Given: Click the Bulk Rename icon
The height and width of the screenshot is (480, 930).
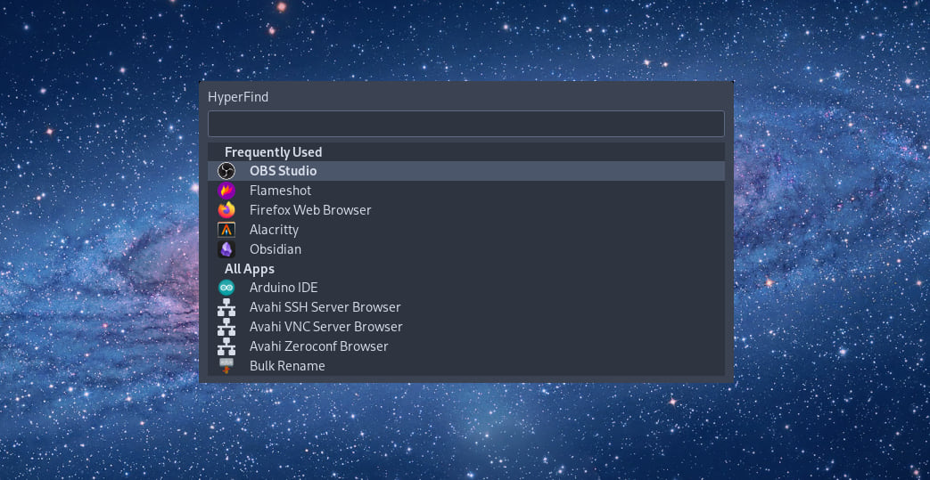Looking at the screenshot, I should [x=226, y=366].
